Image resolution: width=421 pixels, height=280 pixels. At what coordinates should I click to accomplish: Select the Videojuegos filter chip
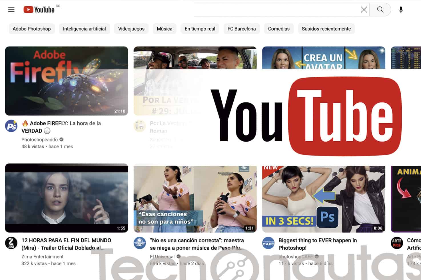[131, 29]
